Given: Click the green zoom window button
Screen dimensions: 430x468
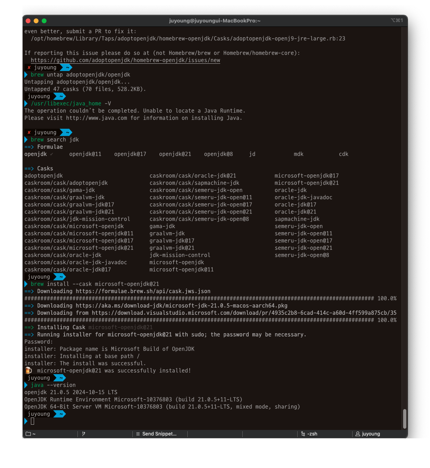Looking at the screenshot, I should pyautogui.click(x=44, y=21).
